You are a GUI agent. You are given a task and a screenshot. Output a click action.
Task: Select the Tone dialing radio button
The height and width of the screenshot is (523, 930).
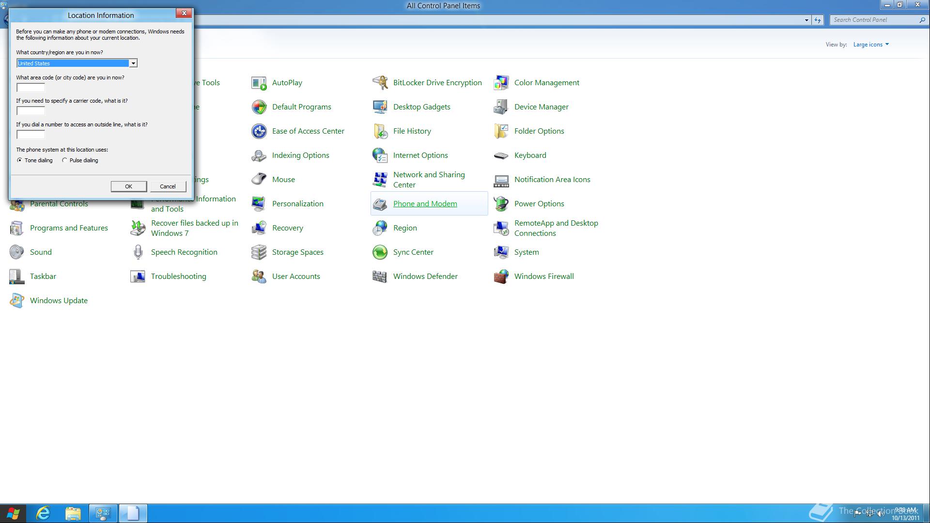(19, 160)
